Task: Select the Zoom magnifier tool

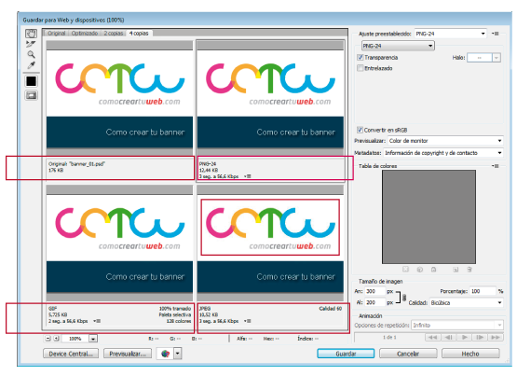Action: [x=31, y=54]
